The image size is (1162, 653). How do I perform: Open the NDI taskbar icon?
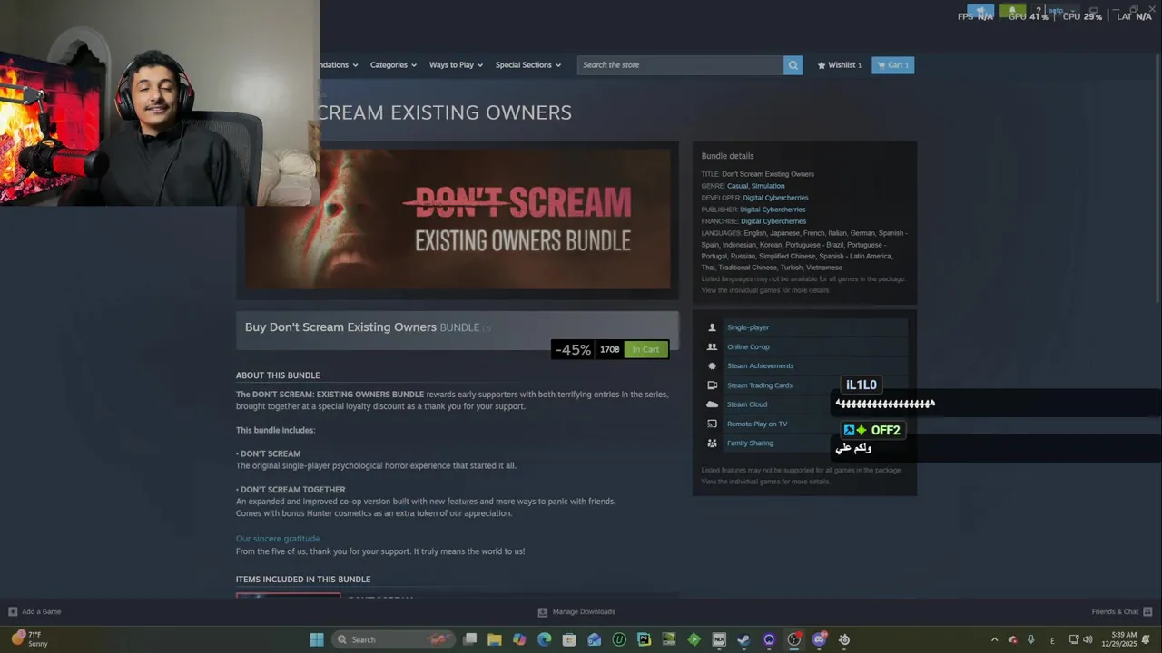tap(719, 639)
